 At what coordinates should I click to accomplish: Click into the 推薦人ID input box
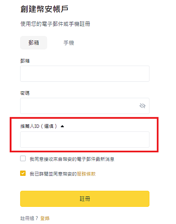tap(85, 140)
